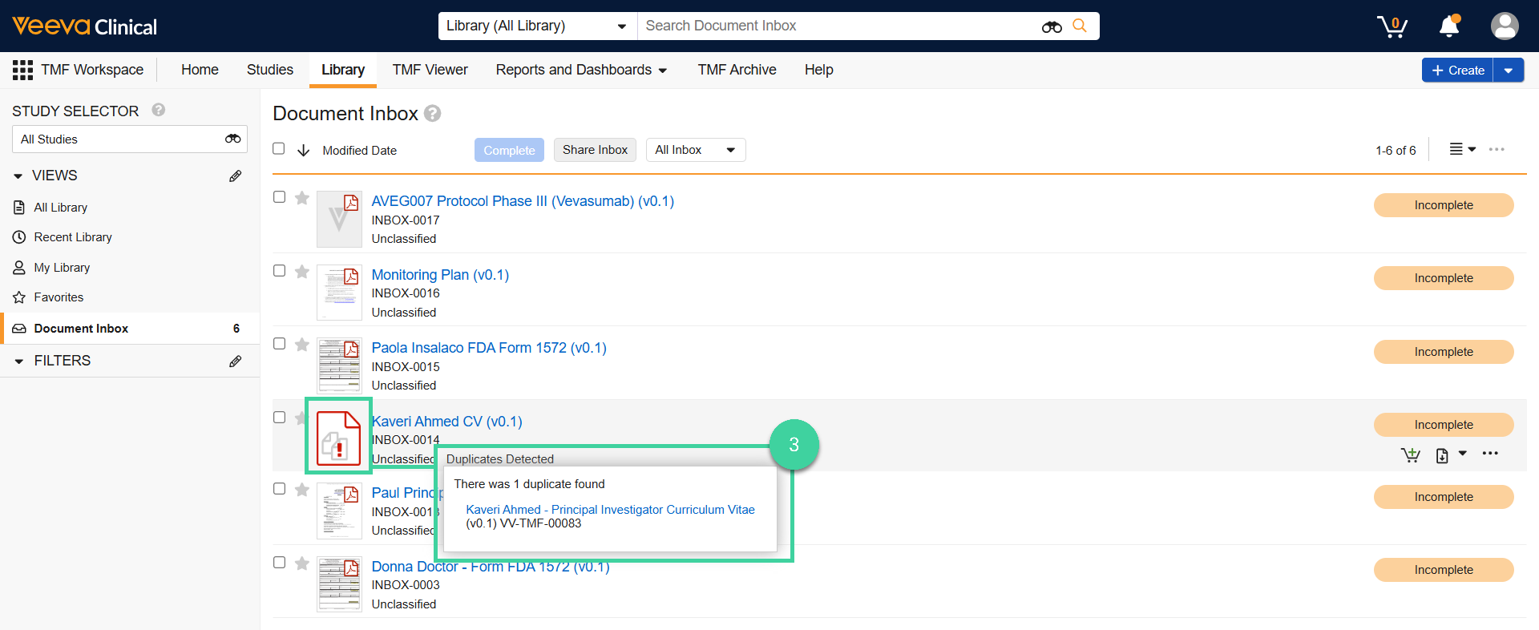Viewport: 1539px width, 630px height.
Task: Click Study Selector help question icon
Action: [x=159, y=110]
